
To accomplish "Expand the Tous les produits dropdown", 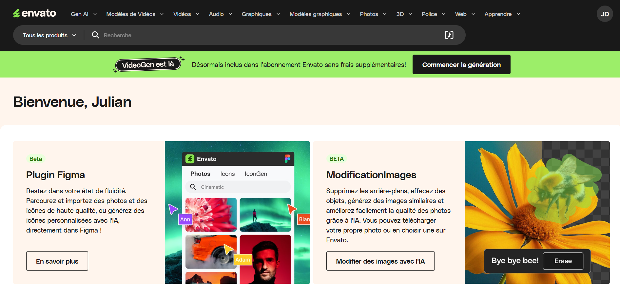I will 49,35.
